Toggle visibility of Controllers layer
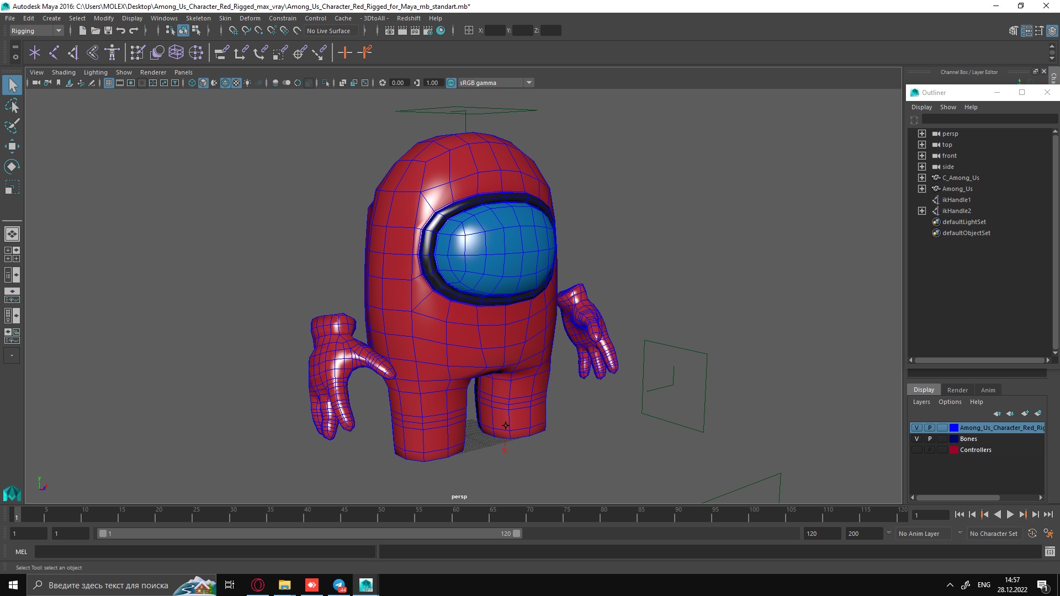 pos(917,450)
